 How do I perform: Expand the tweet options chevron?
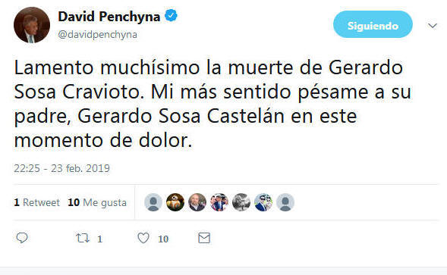click(x=433, y=26)
